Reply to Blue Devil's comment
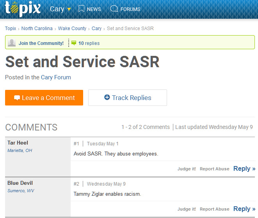 tap(244, 209)
